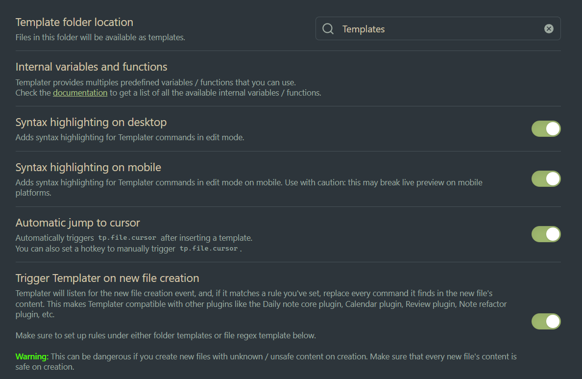Click the Syntax highlighting on mobile title
The height and width of the screenshot is (379, 582).
point(88,168)
